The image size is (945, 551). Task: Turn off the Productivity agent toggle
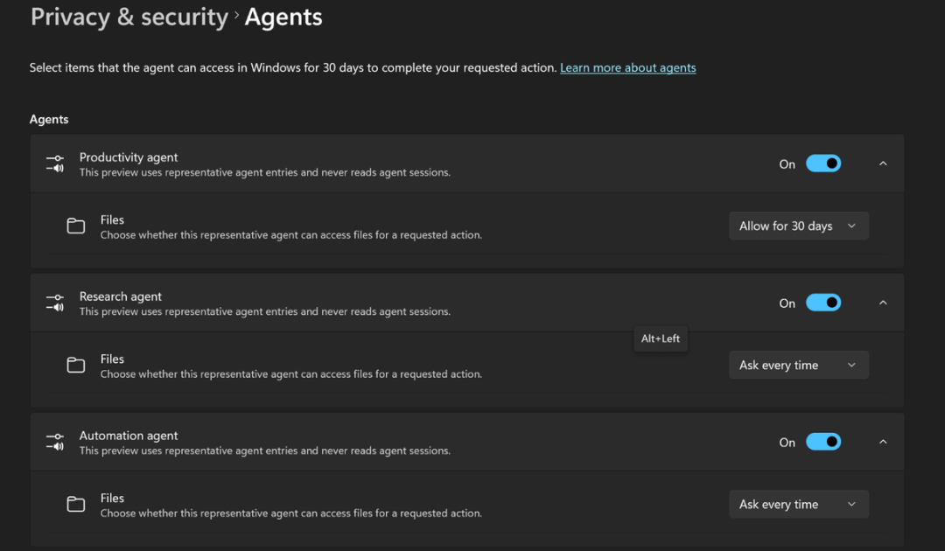823,164
